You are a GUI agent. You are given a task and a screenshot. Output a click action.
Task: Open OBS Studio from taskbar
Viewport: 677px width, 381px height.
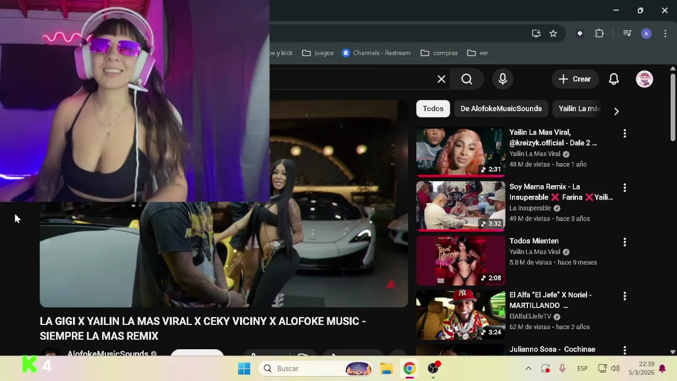[433, 369]
